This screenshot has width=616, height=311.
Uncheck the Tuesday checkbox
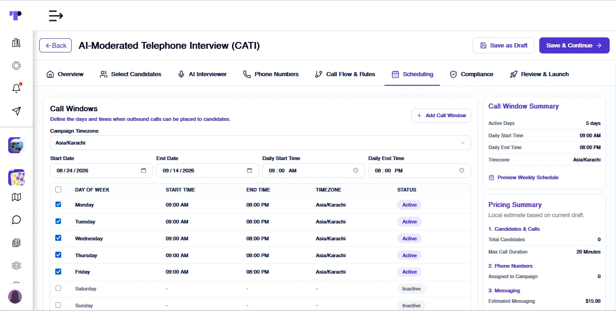tap(58, 221)
